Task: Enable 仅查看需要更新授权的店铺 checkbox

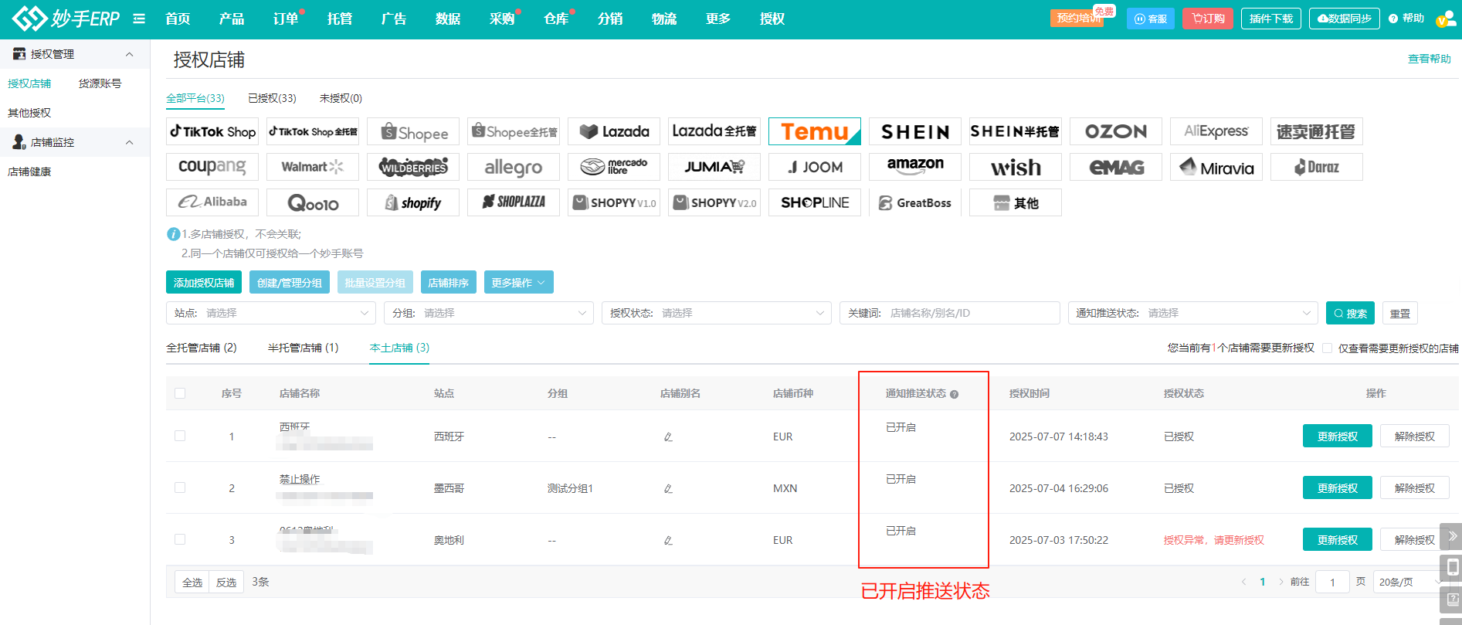Action: [1327, 348]
